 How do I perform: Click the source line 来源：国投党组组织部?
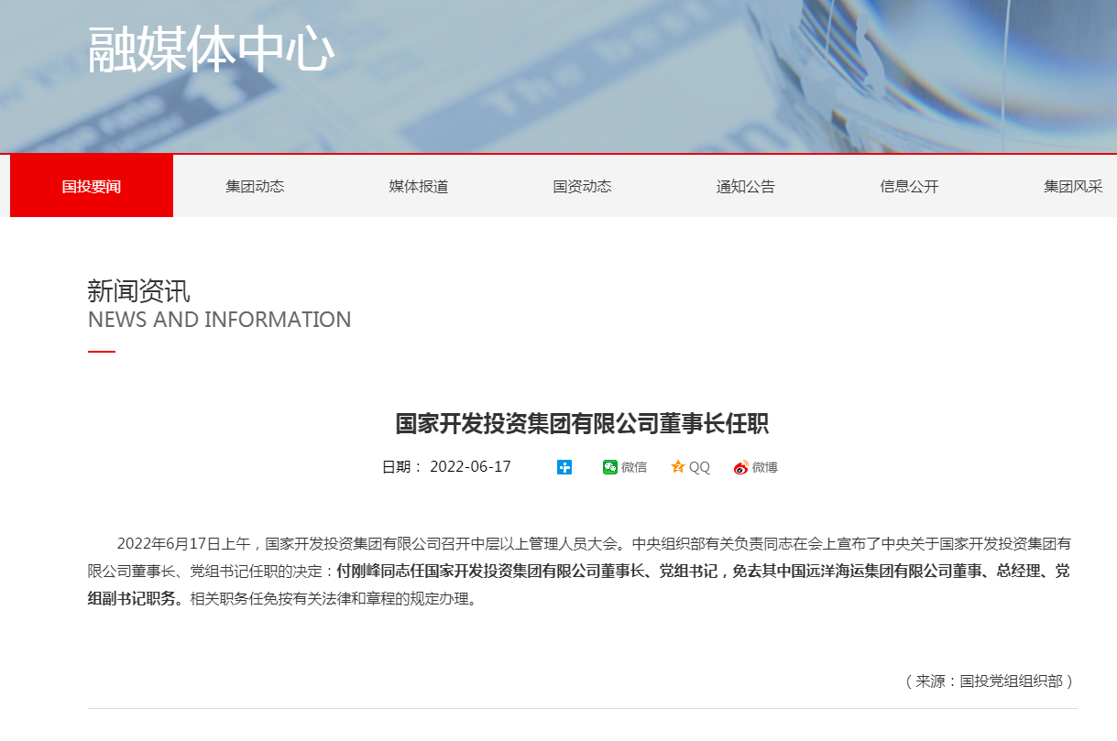tap(989, 681)
